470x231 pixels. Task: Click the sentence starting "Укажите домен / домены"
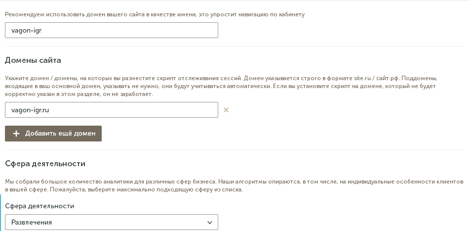coord(99,78)
